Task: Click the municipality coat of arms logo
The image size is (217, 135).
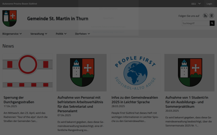Action: 9,18
